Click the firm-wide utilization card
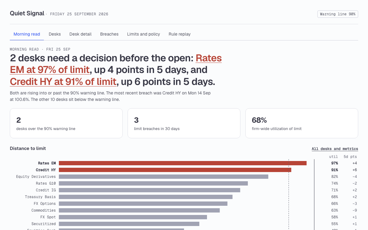This screenshot has height=230, width=368. (302, 123)
